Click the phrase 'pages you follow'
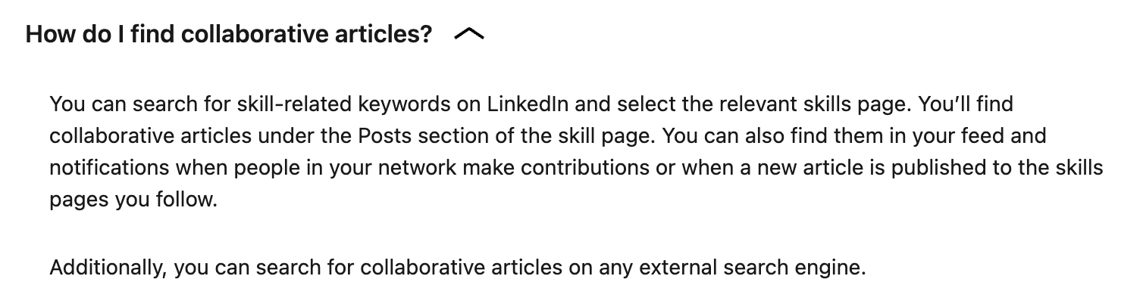Viewport: 1143px width, 304px height. (132, 202)
